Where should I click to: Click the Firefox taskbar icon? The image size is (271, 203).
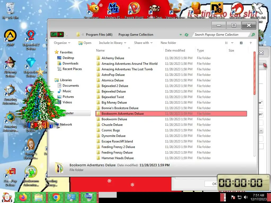23,197
